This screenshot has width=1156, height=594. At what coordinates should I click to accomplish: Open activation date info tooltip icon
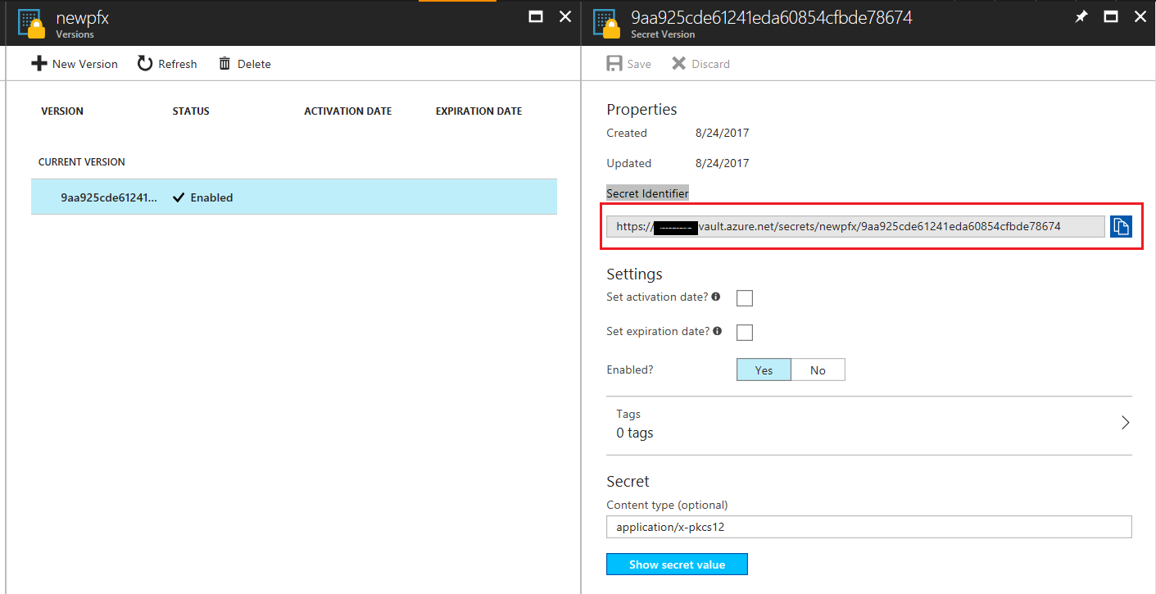click(x=716, y=297)
